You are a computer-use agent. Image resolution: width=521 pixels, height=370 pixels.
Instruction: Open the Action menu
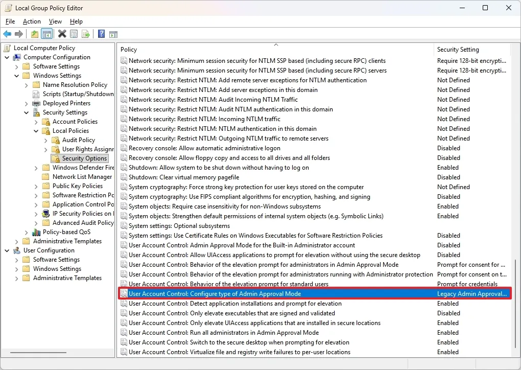(32, 21)
